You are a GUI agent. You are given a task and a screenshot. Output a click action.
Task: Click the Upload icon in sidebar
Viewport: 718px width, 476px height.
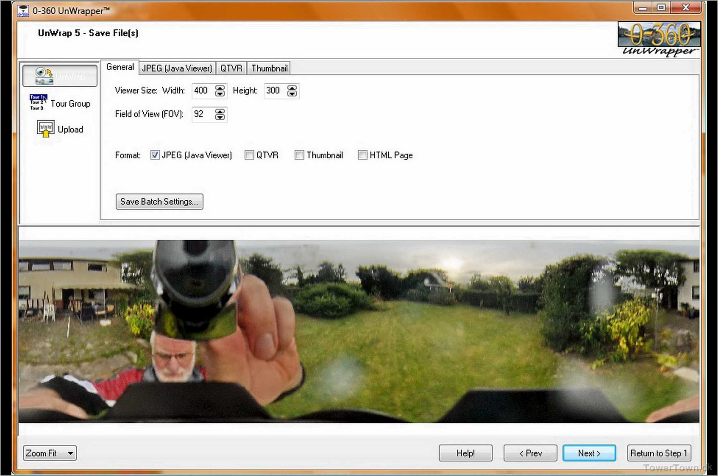(46, 129)
